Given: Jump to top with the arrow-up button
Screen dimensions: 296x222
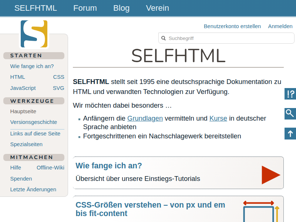Looking at the screenshot, I should coord(290,134).
